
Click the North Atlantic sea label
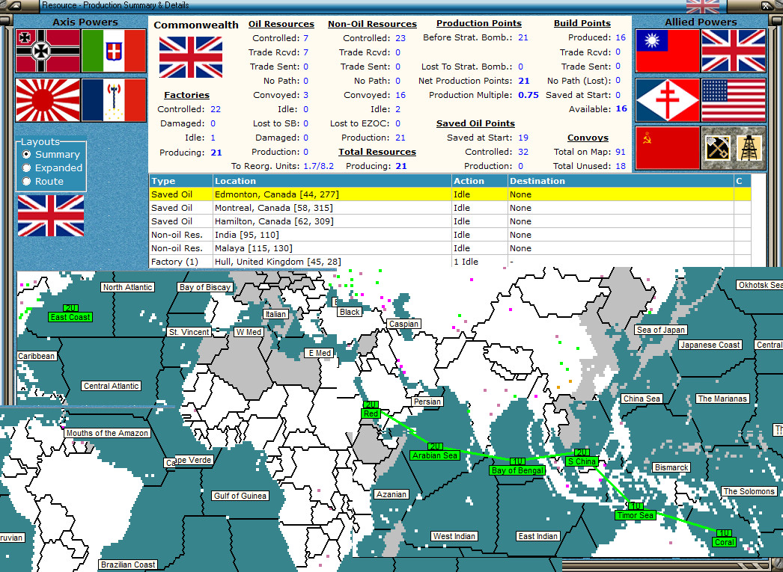click(x=127, y=287)
